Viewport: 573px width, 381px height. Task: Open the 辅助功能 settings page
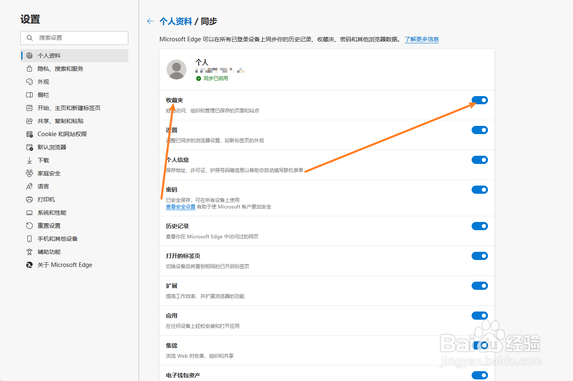coord(74,252)
